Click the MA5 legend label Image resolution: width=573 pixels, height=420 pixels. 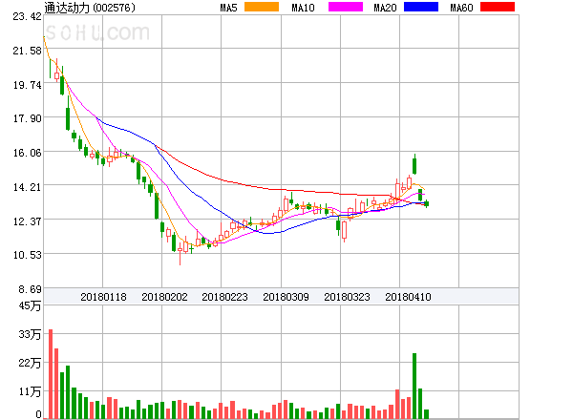[x=228, y=8]
